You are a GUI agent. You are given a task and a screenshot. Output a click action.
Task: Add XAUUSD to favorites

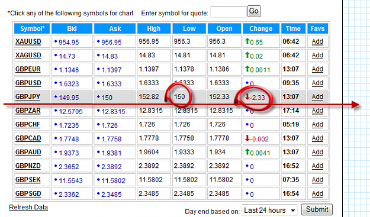coord(317,42)
